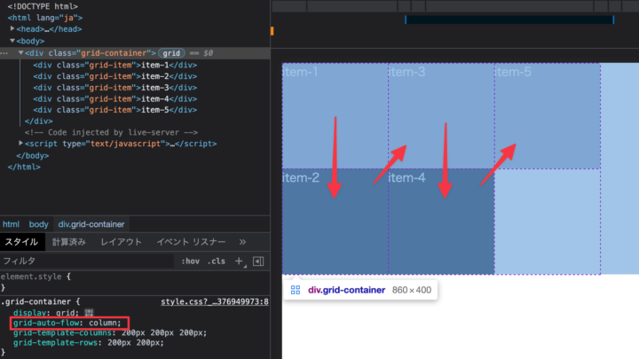The image size is (639, 359).
Task: Select the item-3 div row
Action: (114, 88)
